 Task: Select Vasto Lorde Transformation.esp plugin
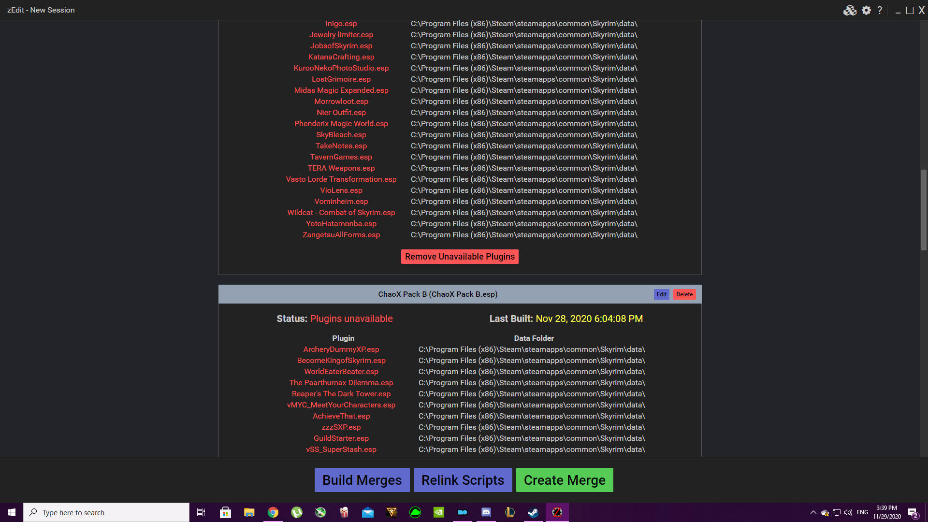click(341, 179)
